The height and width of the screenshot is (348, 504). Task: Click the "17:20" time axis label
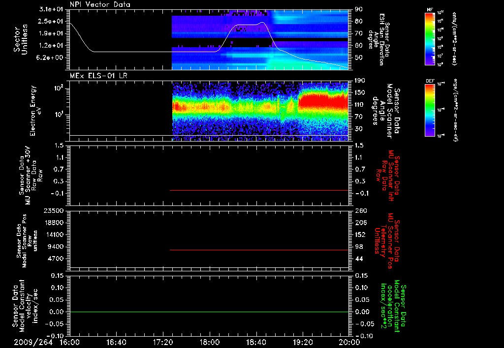[163, 342]
